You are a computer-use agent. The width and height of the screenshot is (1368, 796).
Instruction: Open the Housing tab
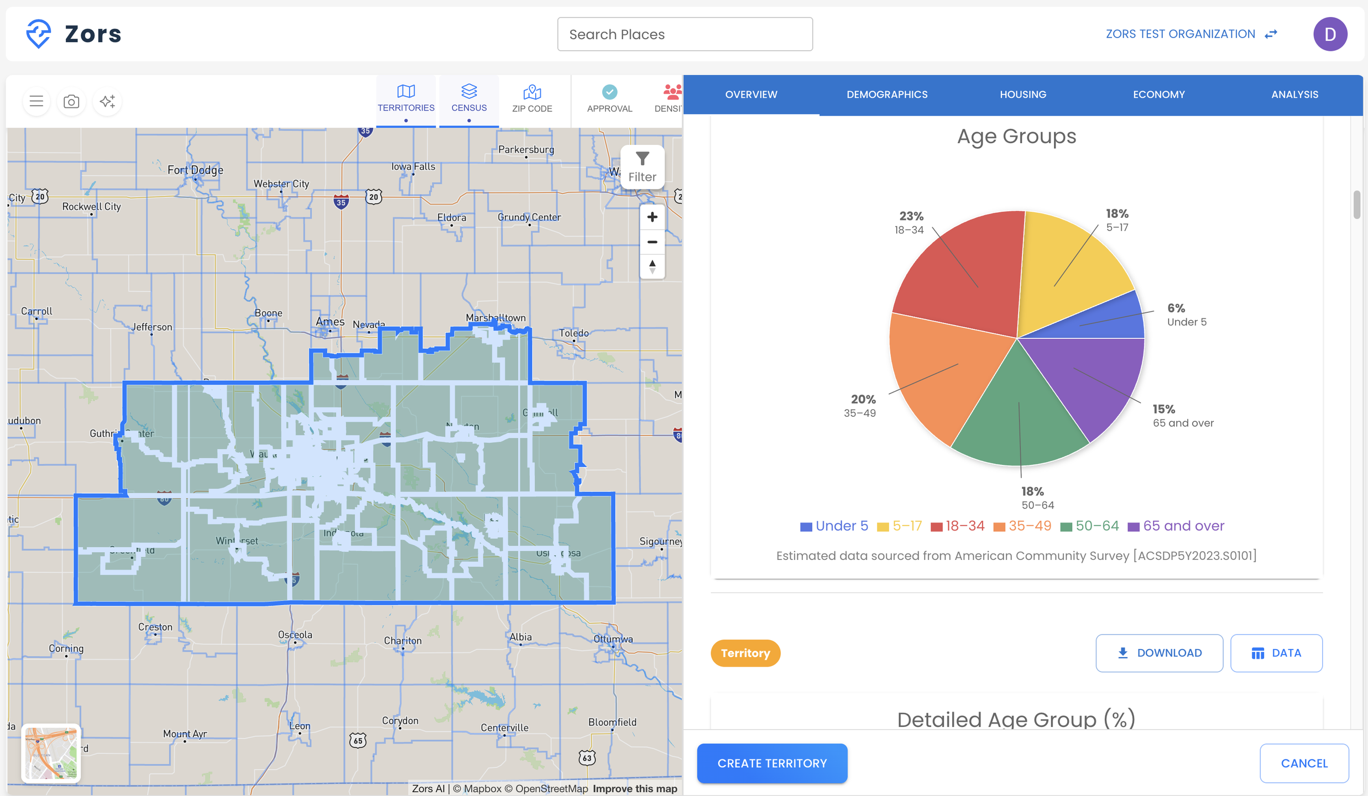[1023, 95]
